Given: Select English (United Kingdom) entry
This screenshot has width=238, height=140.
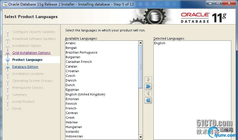Looking at the screenshot, I should tap(102, 94).
